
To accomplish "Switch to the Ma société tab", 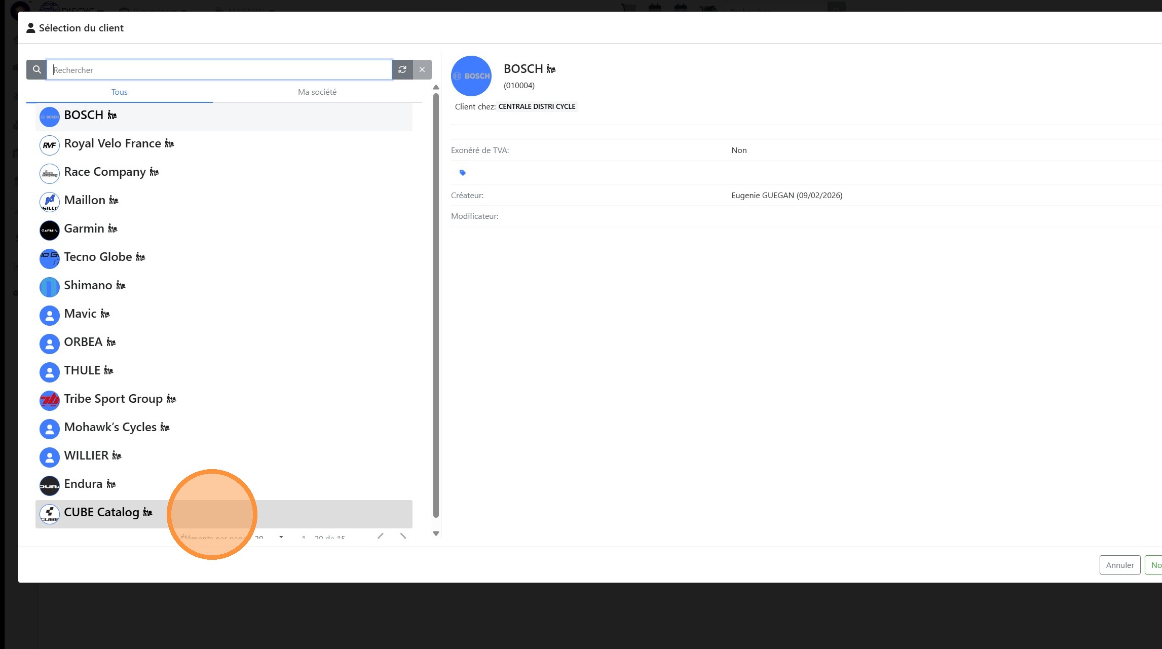I will coord(317,92).
